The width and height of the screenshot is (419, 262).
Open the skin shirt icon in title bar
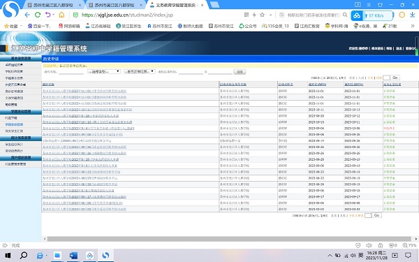380,5
